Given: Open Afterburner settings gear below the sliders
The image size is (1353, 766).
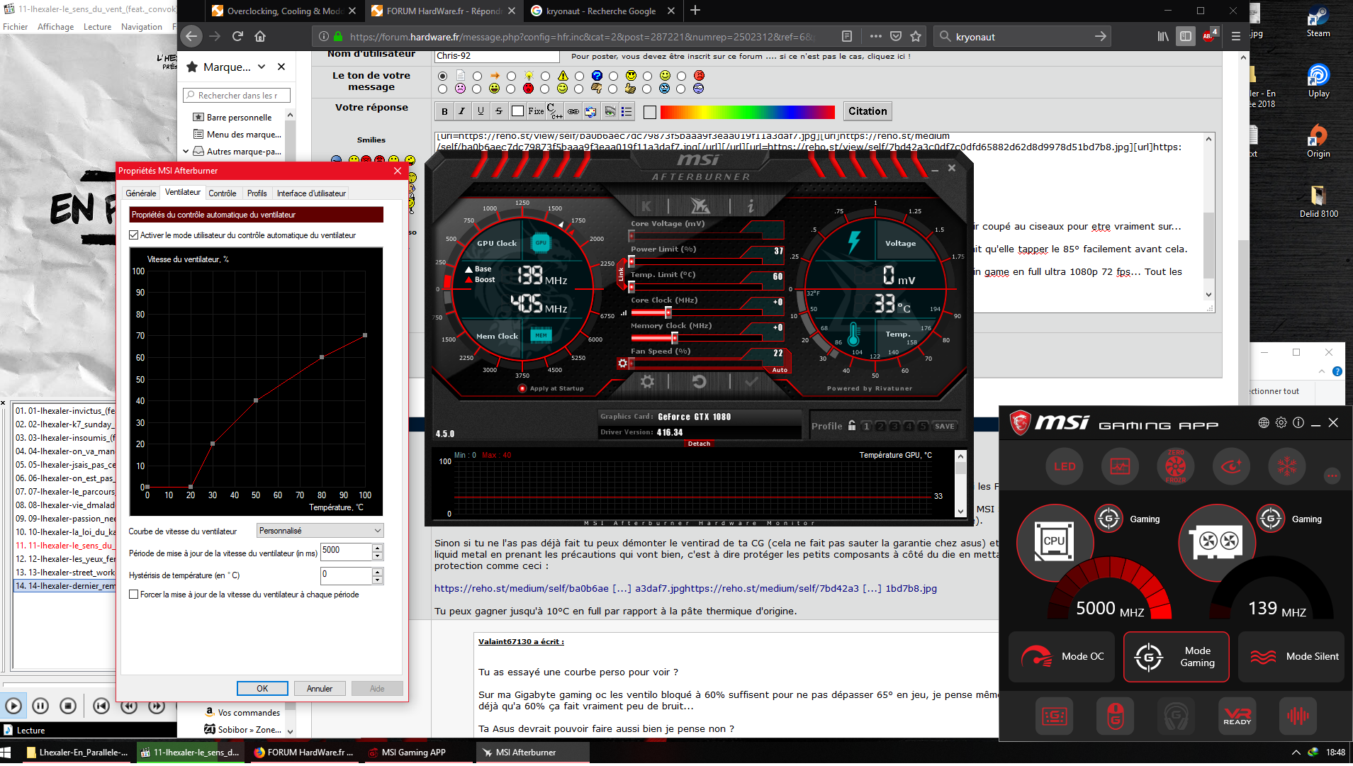Looking at the screenshot, I should (x=647, y=382).
